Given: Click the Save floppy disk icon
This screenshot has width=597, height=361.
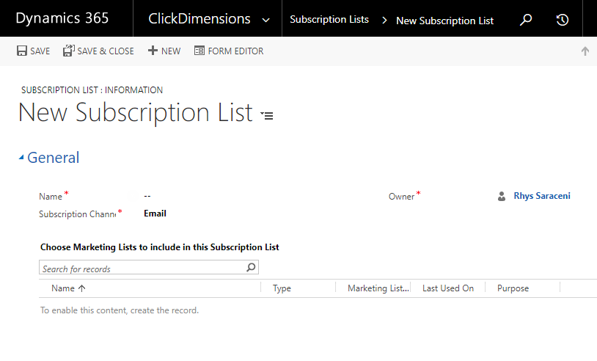Looking at the screenshot, I should coord(22,51).
